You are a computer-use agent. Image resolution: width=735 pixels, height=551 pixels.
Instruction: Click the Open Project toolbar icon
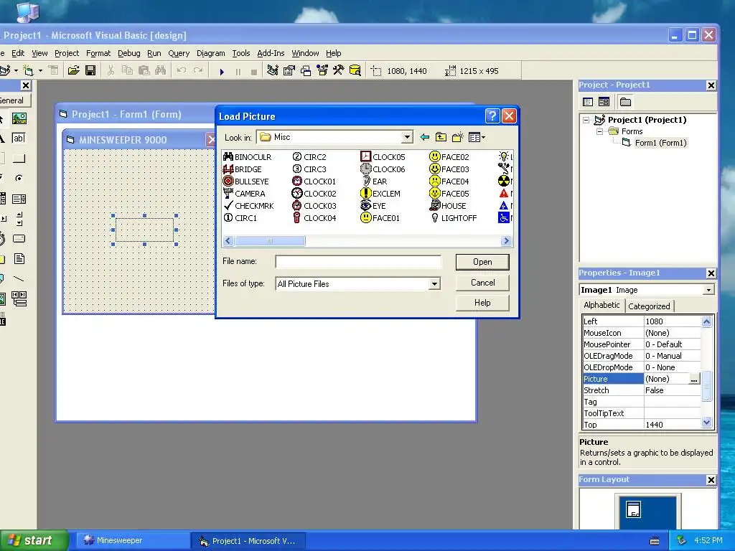pos(74,71)
